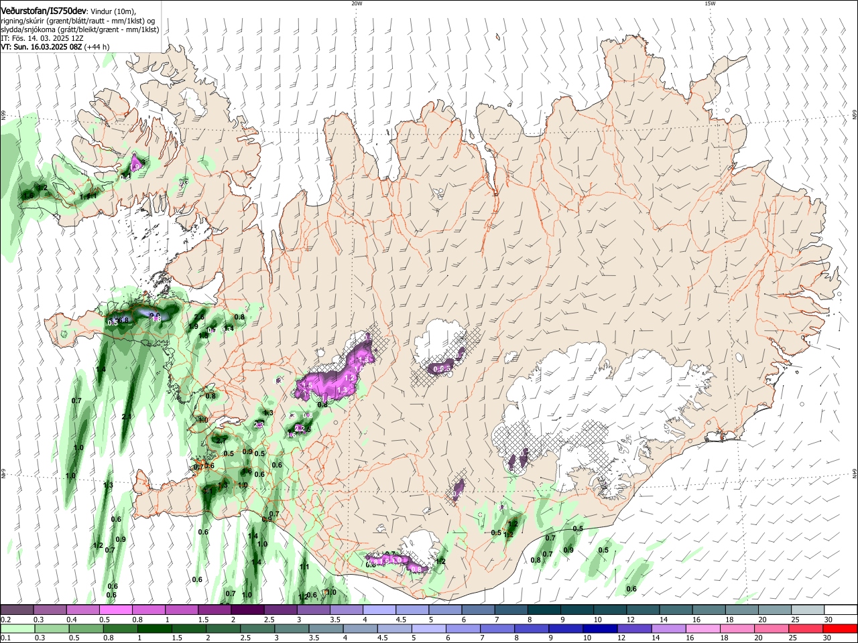Click the 30 label under the red swatch
Image resolution: width=858 pixels, height=643 pixels.
(829, 638)
